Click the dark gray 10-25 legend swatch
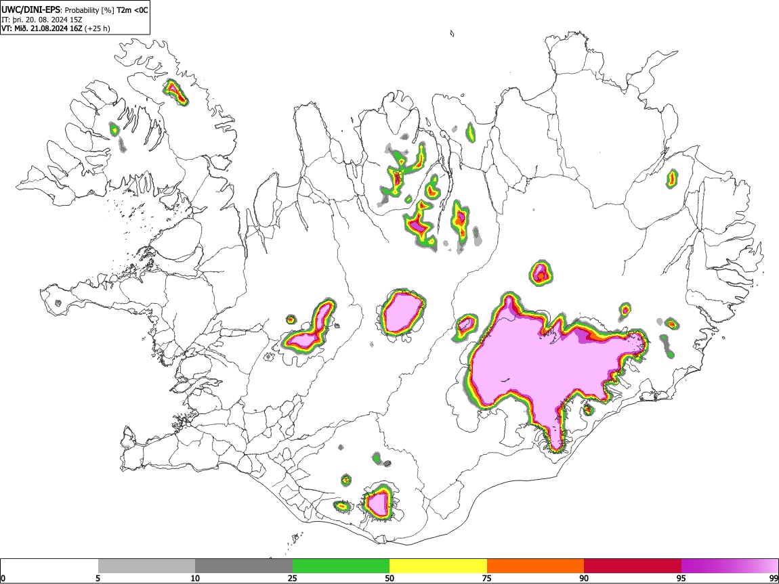The image size is (779, 584). 244,566
